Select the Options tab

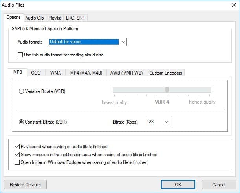click(14, 17)
